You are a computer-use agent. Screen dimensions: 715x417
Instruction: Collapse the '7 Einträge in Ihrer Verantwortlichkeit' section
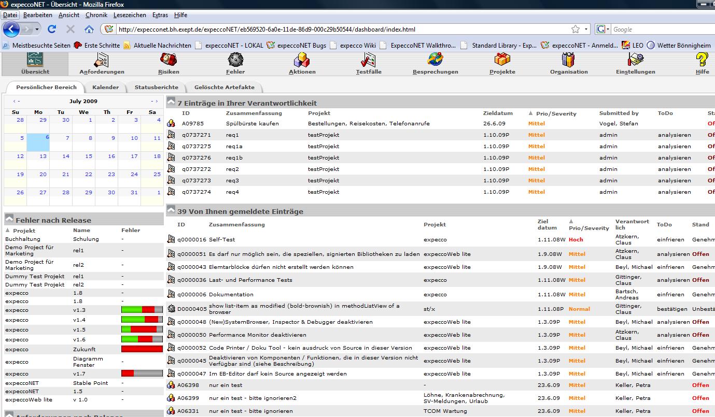tap(171, 103)
